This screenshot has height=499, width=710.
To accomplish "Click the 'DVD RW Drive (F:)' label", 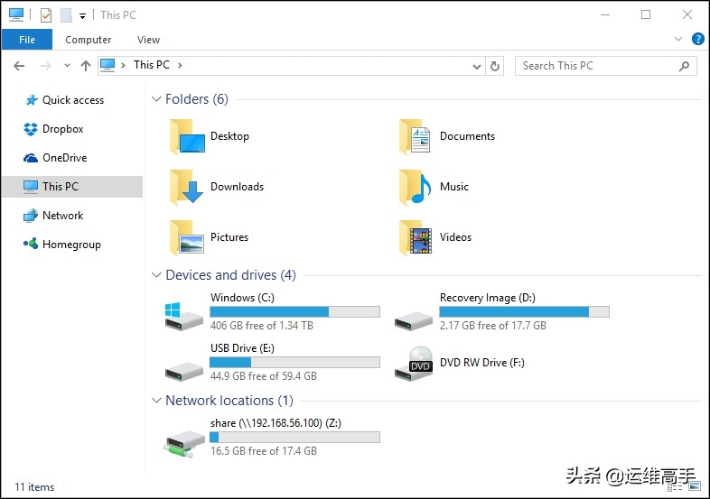I will [x=482, y=363].
